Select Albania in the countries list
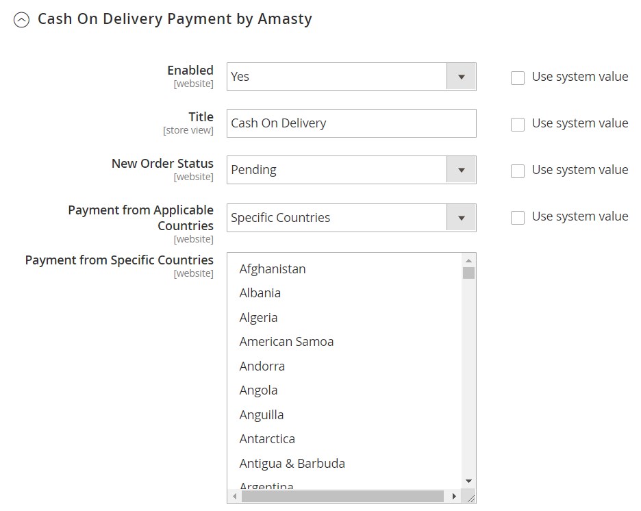 (260, 293)
